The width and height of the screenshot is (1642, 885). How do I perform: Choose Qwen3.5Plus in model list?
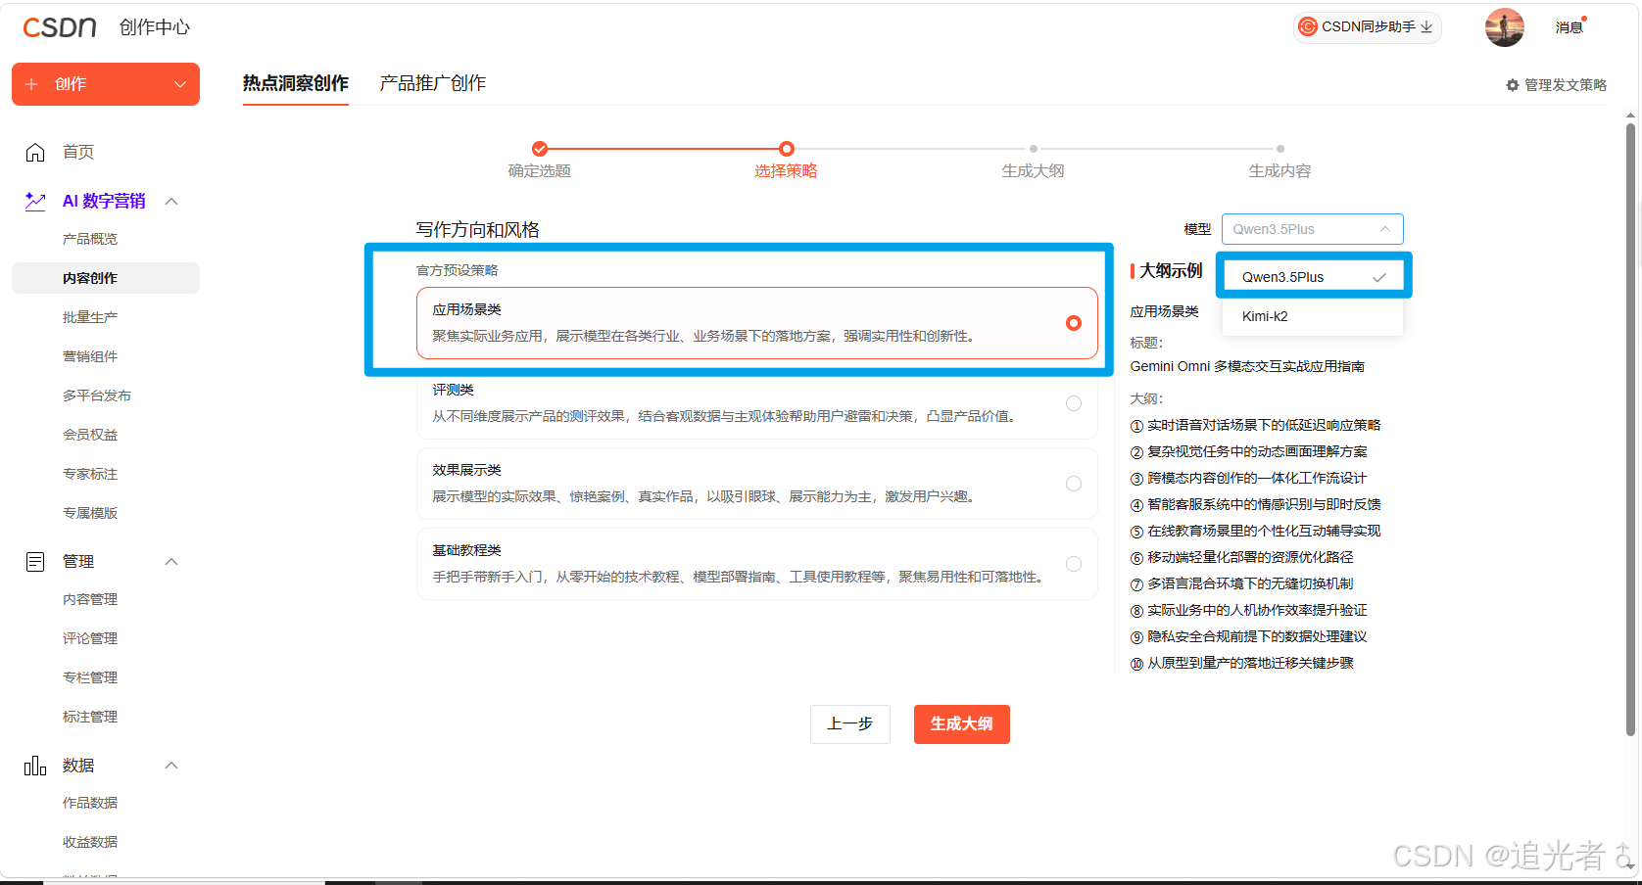pyautogui.click(x=1313, y=277)
